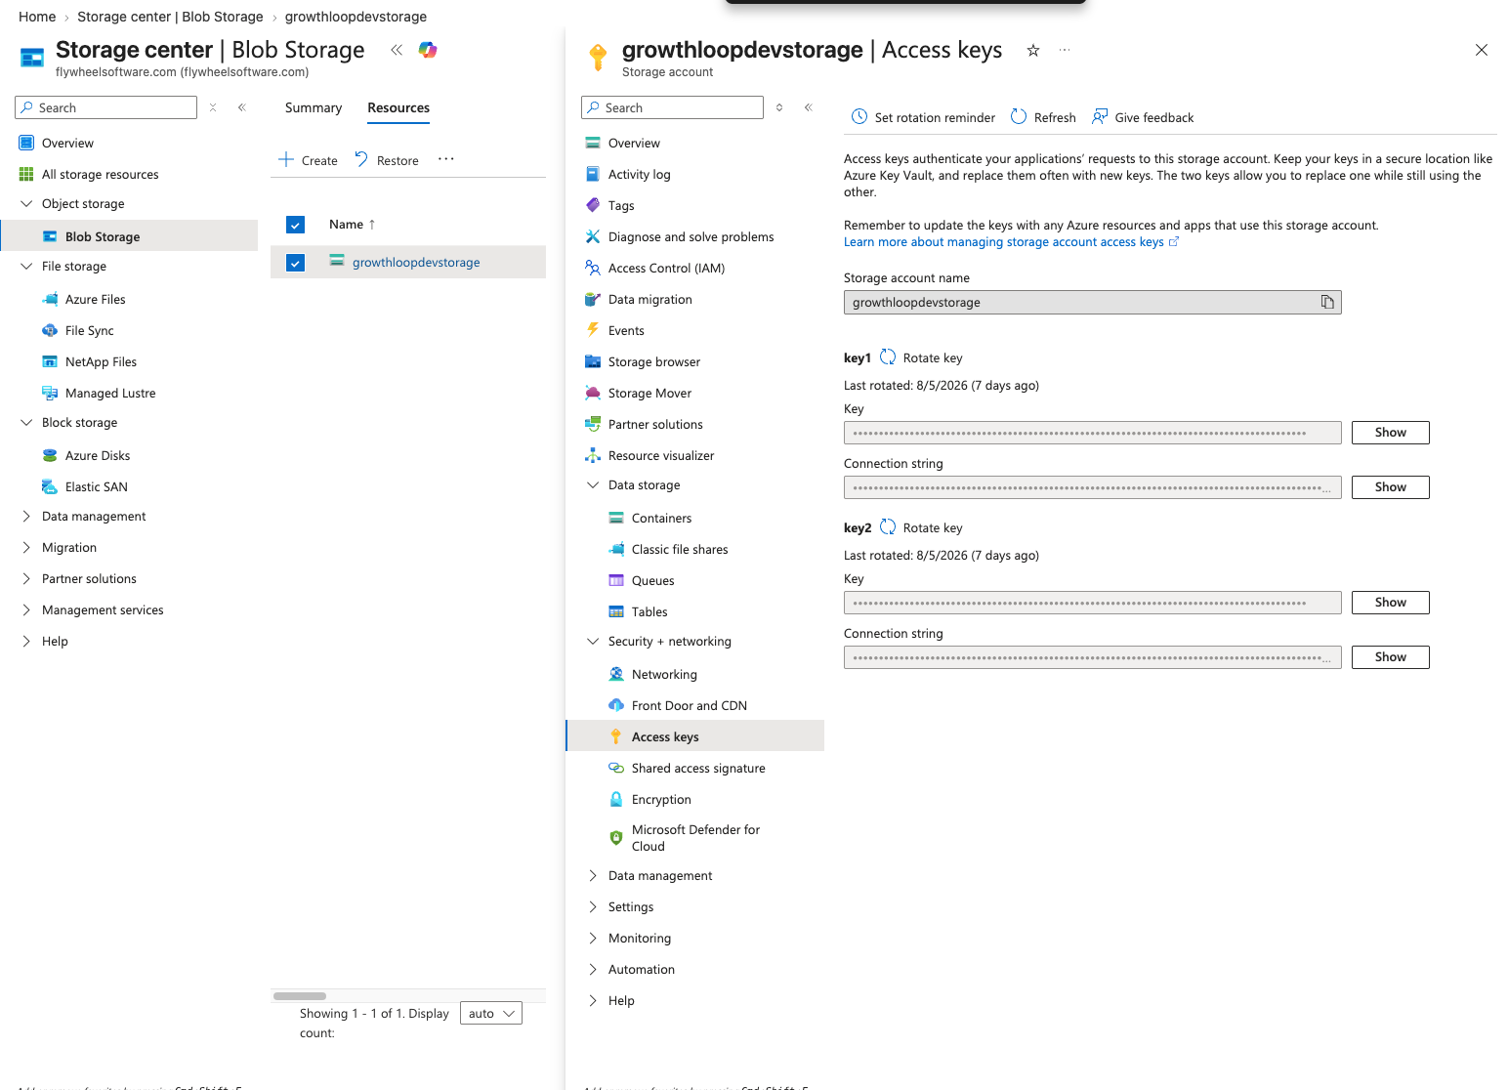Screen dimensions: 1508x1090
Task: Collapse the Object storage section
Action: (26, 203)
